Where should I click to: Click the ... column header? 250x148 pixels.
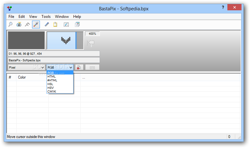pyautogui.click(x=160, y=77)
